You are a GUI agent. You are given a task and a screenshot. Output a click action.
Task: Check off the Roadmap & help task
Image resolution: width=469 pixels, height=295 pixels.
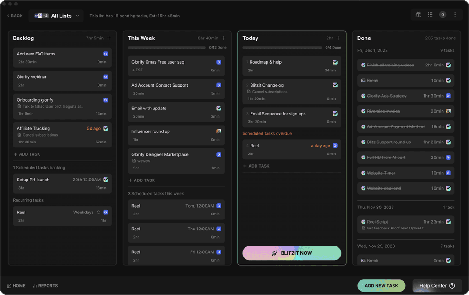[335, 61]
